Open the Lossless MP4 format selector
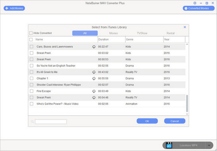 (188, 145)
